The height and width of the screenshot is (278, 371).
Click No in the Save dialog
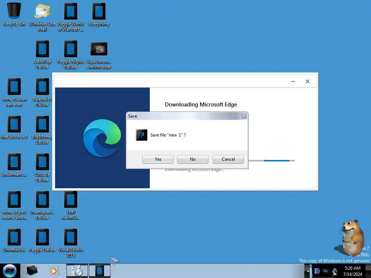(x=193, y=159)
